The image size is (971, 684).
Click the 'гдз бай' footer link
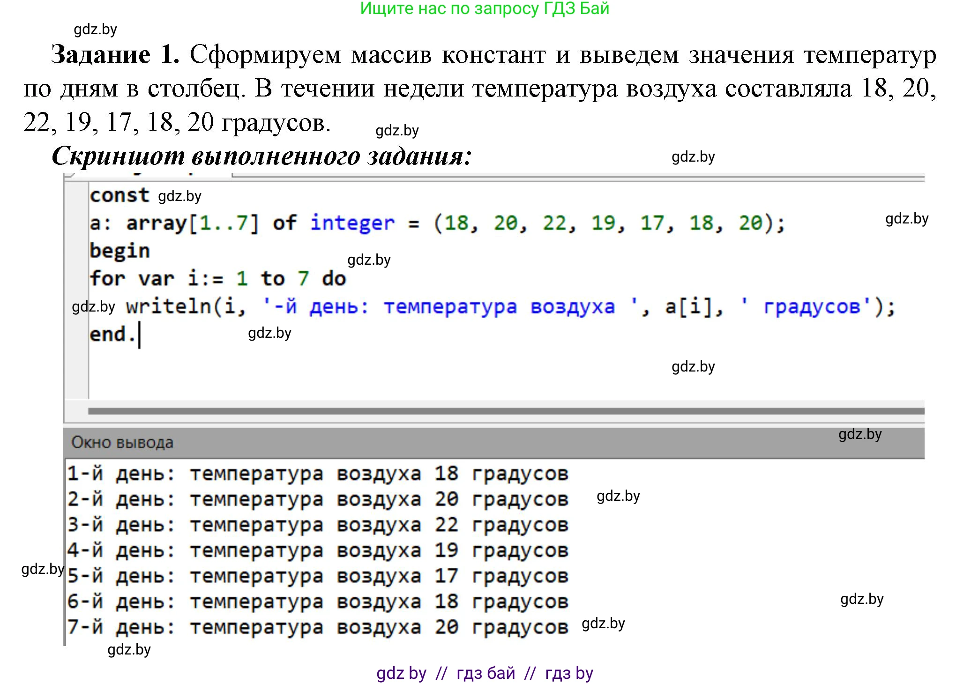point(485,672)
